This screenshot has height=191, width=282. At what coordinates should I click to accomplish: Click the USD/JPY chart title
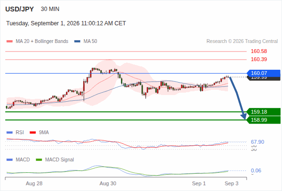[20, 9]
